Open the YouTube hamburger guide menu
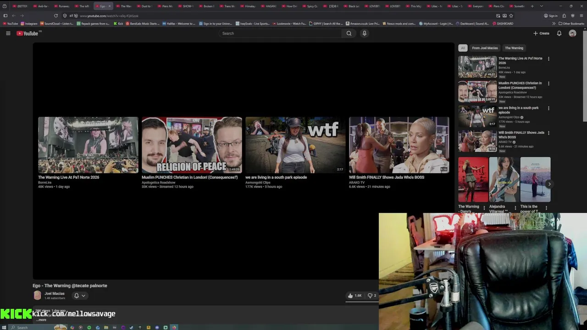Image resolution: width=587 pixels, height=330 pixels. click(8, 33)
